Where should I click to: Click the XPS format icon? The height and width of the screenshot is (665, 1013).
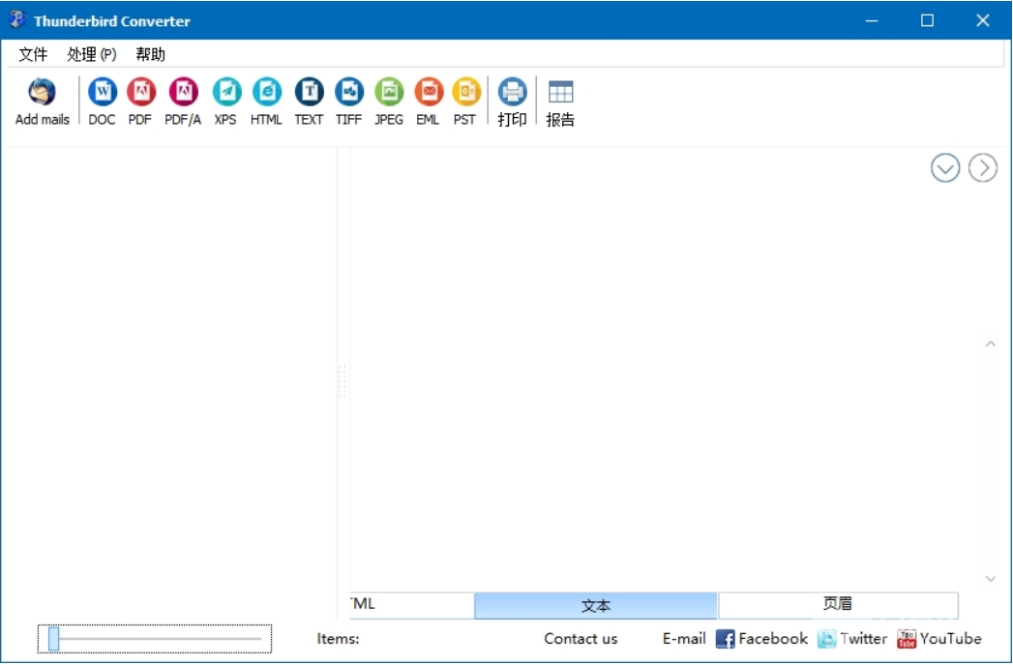pyautogui.click(x=226, y=93)
